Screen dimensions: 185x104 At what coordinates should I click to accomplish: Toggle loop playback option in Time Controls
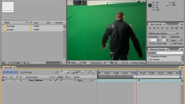pos(177,28)
